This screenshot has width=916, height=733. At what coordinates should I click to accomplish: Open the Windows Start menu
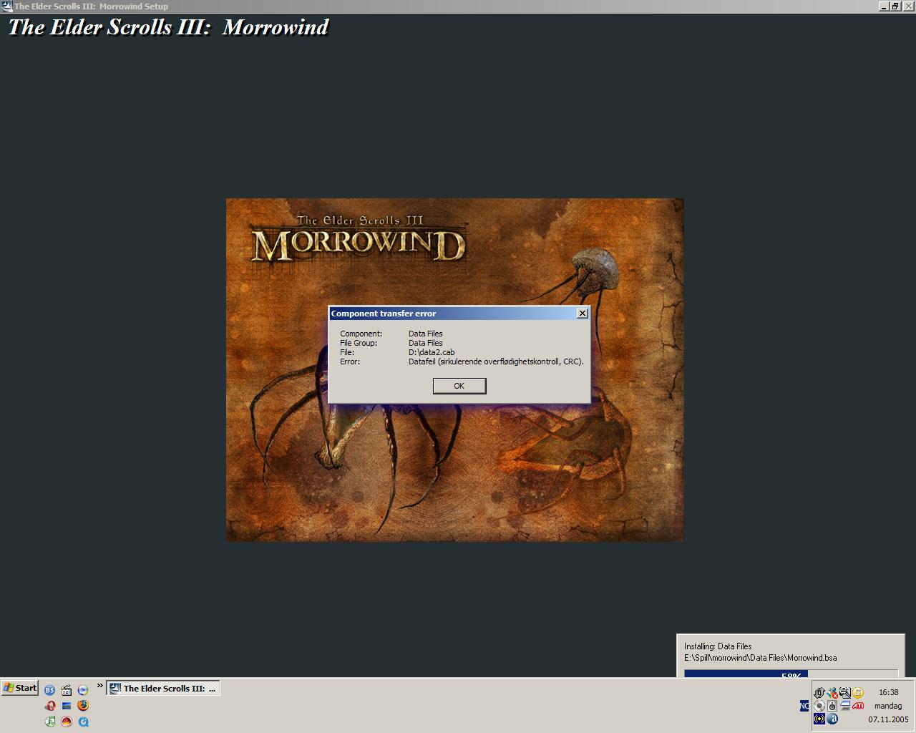point(20,688)
